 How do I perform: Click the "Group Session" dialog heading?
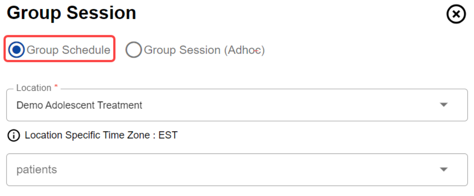tap(71, 13)
